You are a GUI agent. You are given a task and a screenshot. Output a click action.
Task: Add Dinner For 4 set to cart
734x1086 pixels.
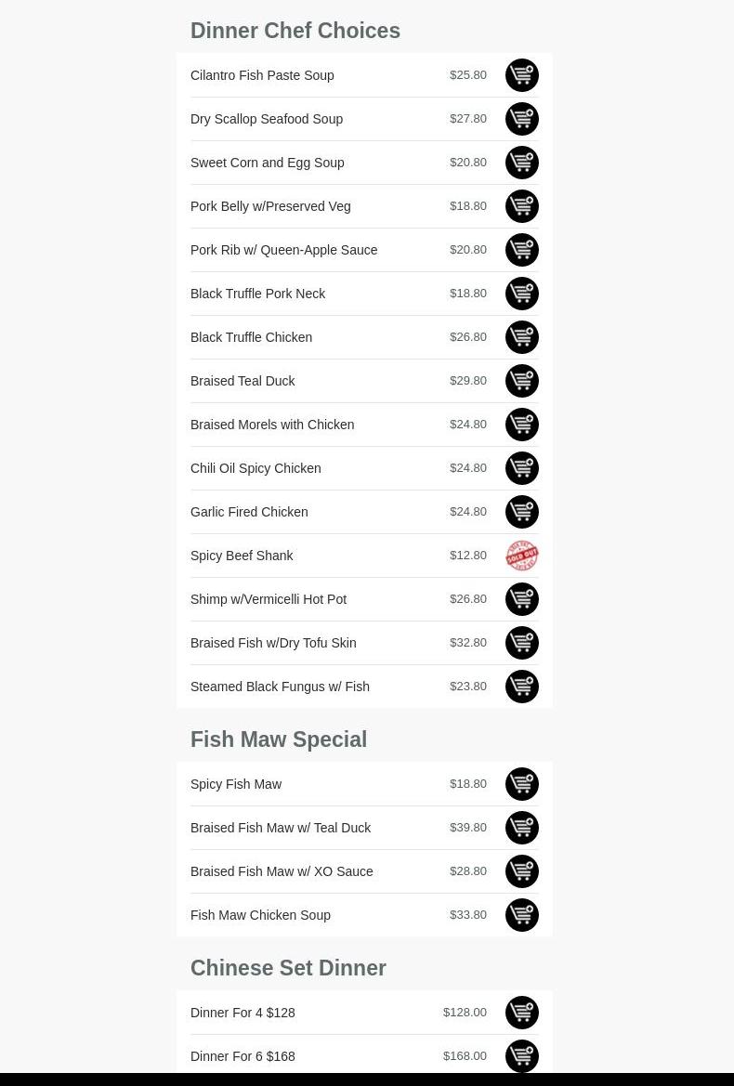pos(521,1013)
